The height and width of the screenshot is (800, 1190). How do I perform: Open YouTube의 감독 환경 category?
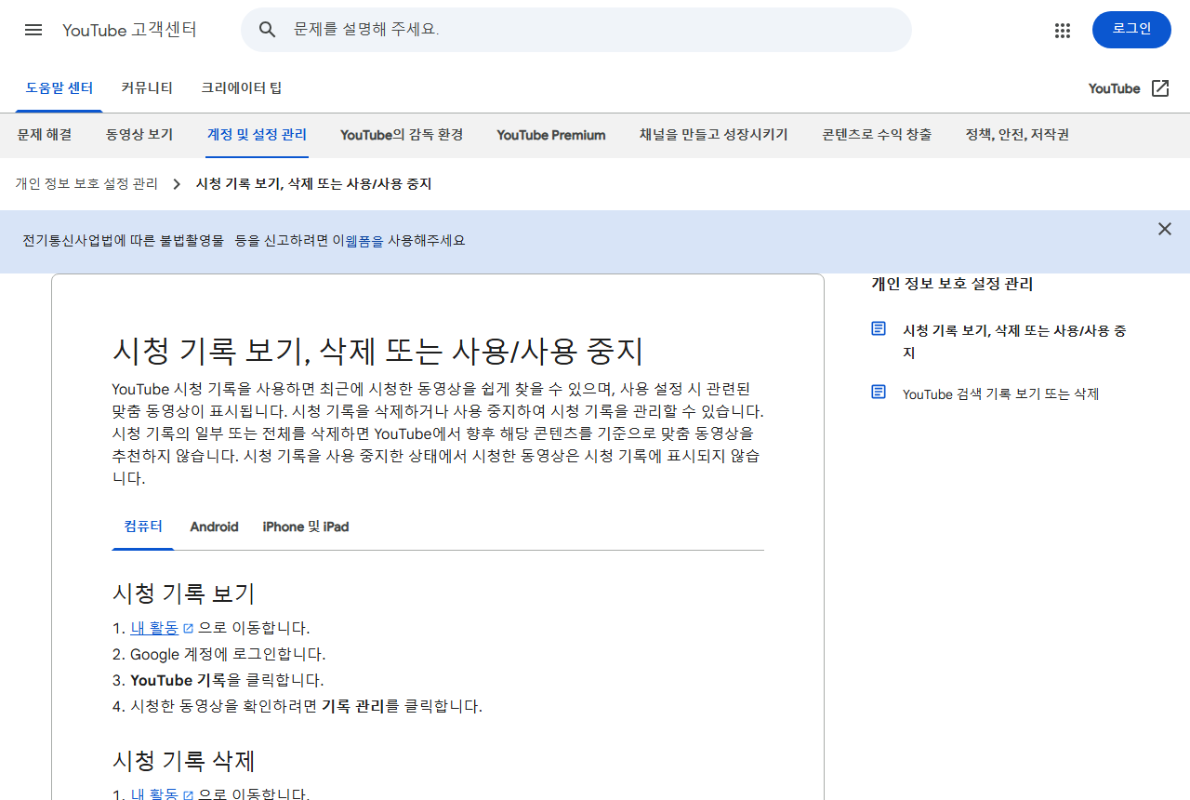[402, 135]
